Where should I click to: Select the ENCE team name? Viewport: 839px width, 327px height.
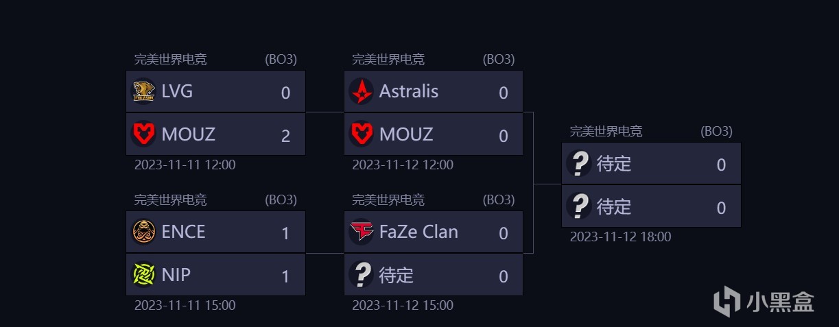click(183, 232)
